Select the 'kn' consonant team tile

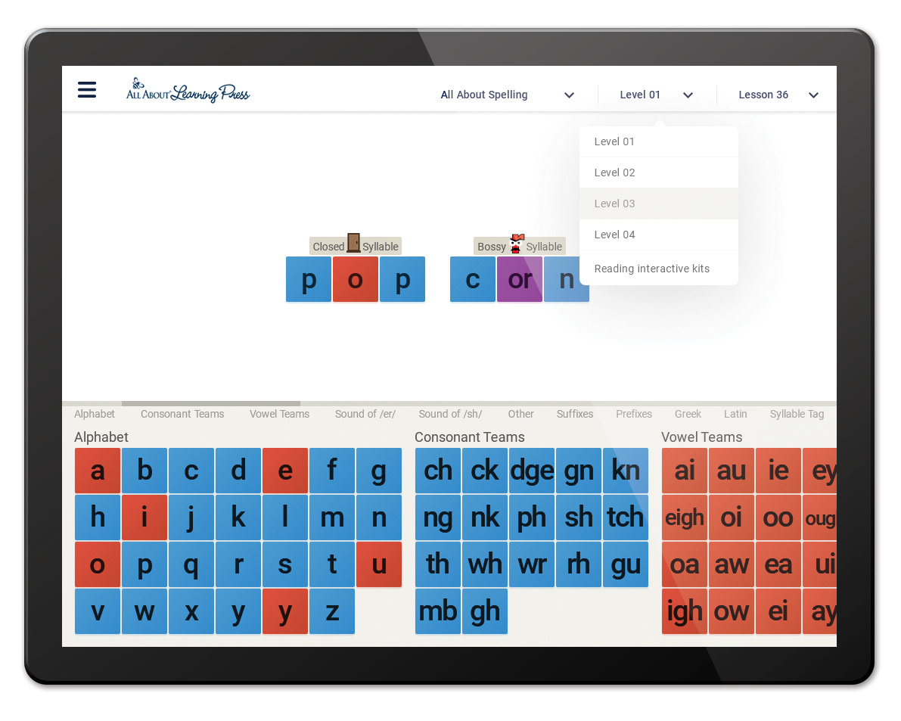(x=625, y=471)
